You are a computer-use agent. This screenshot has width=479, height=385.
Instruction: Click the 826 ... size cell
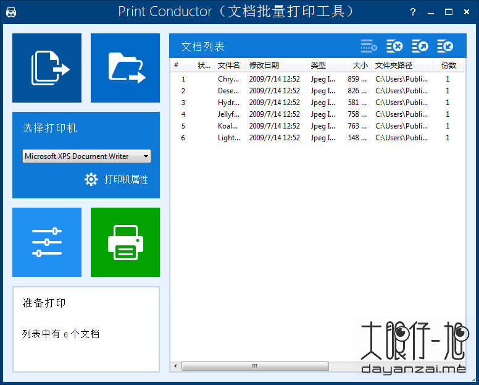pos(357,91)
